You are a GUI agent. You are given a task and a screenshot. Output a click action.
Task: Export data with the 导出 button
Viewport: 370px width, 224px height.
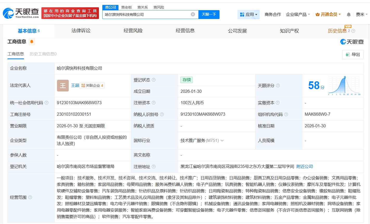click(x=353, y=55)
